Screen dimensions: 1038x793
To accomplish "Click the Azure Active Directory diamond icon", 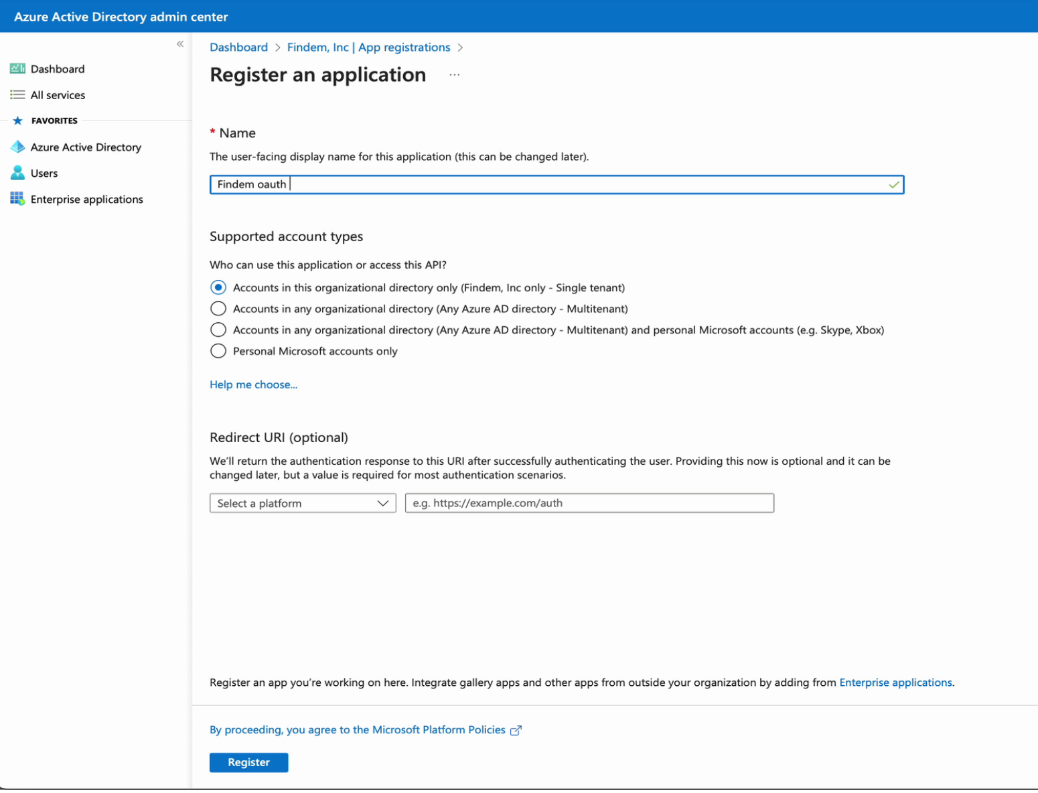I will pyautogui.click(x=17, y=147).
